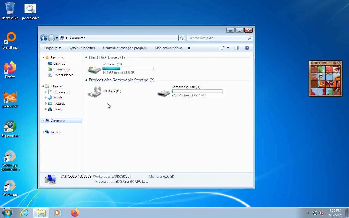Click Windows Media Player taskbar icon
This screenshot has height=218, width=349.
pyautogui.click(x=58, y=213)
